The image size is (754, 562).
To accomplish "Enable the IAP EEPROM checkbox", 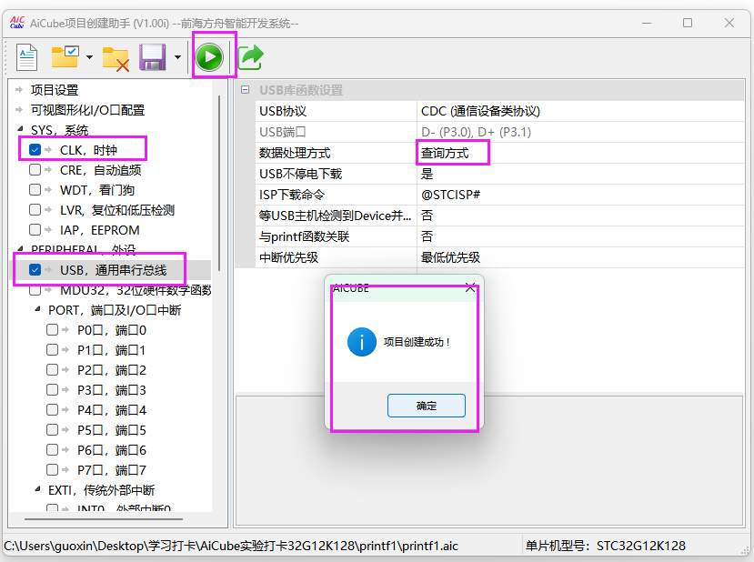I will tap(35, 230).
